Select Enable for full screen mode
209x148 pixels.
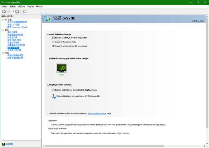click(53, 42)
